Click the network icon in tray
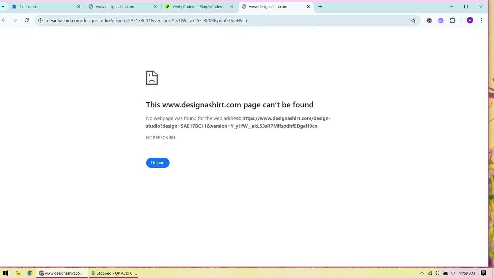 tap(430, 273)
